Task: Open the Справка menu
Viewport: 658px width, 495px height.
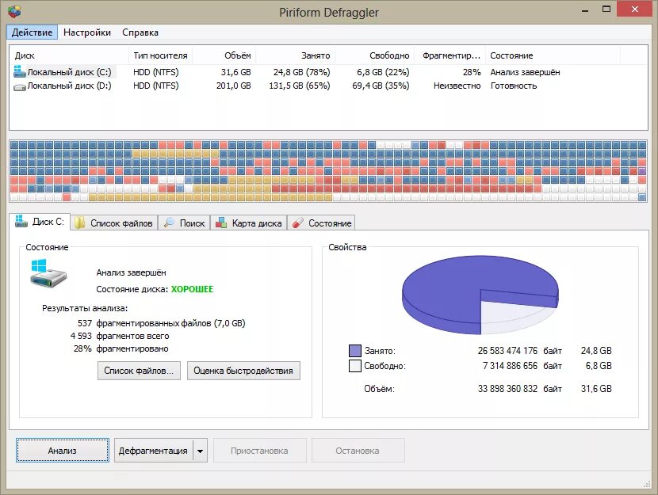Action: click(140, 32)
